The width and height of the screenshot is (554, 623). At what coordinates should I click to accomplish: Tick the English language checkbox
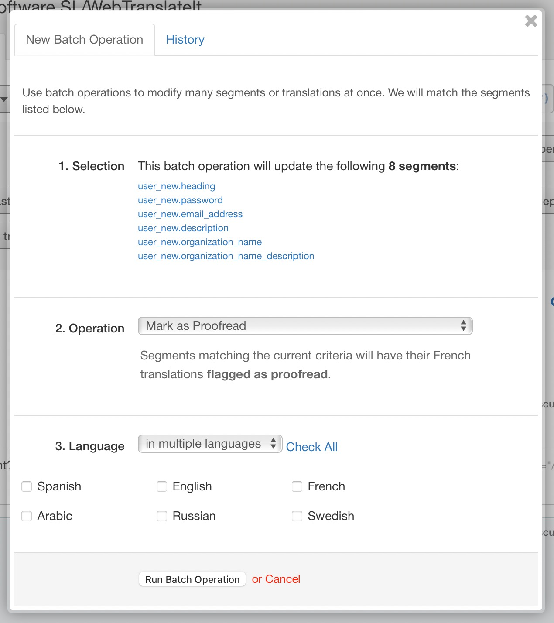pyautogui.click(x=162, y=486)
